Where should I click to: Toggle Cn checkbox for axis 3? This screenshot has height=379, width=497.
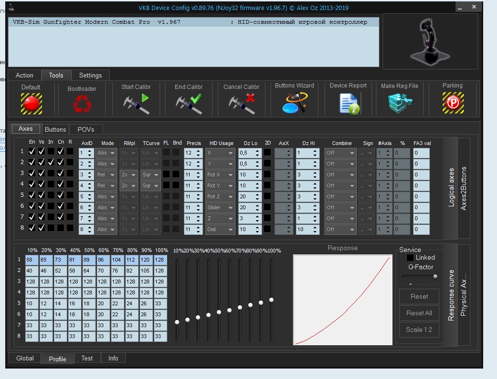(61, 173)
